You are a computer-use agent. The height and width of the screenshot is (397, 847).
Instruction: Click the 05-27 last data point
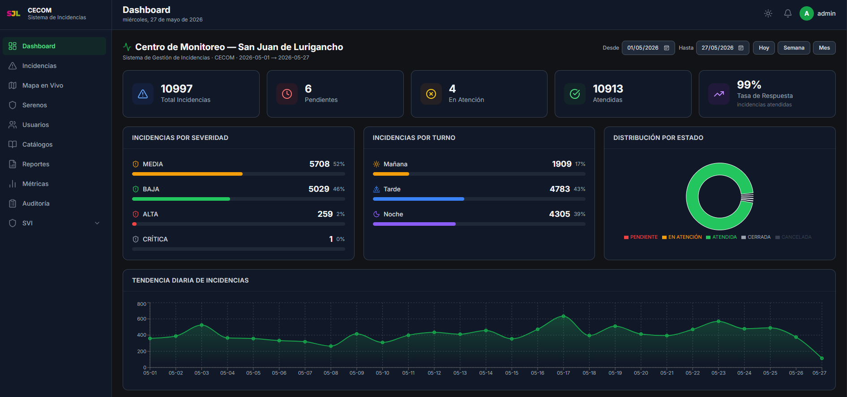(x=822, y=358)
